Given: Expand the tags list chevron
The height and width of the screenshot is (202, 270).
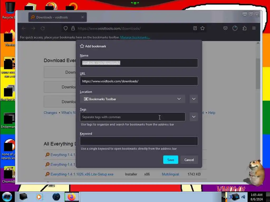Looking at the screenshot, I should [194, 117].
